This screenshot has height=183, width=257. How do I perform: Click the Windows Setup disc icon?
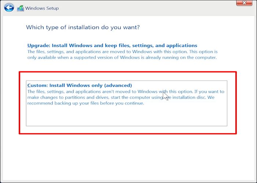tap(21, 8)
